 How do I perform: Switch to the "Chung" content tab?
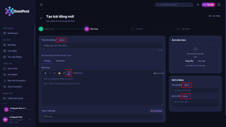(47, 61)
